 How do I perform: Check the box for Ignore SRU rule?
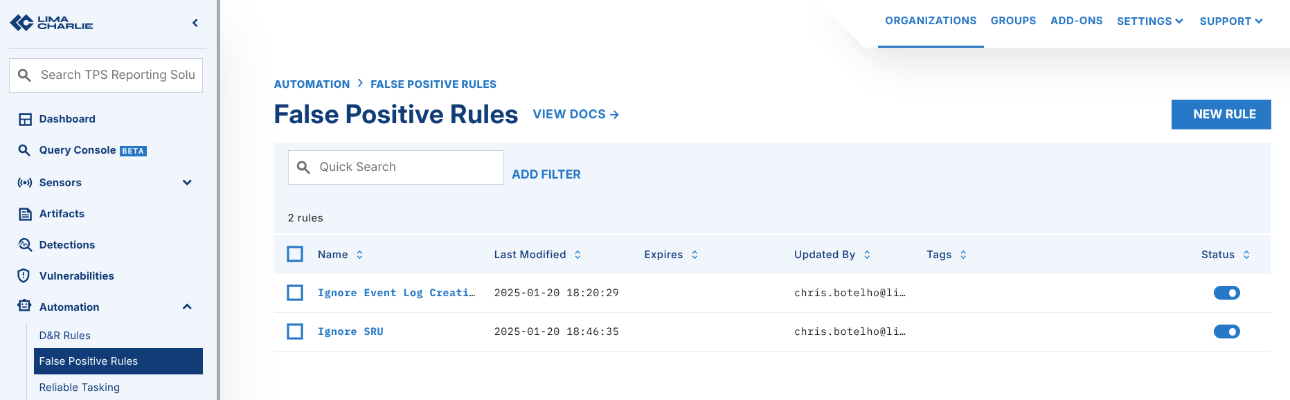(x=295, y=331)
